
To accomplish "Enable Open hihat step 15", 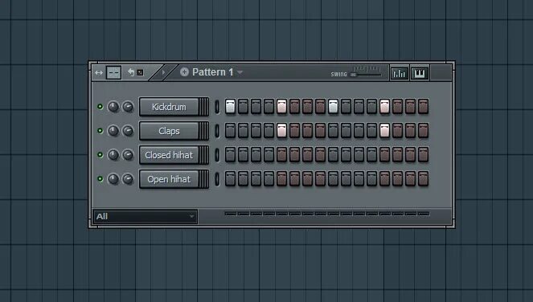I will pyautogui.click(x=410, y=178).
